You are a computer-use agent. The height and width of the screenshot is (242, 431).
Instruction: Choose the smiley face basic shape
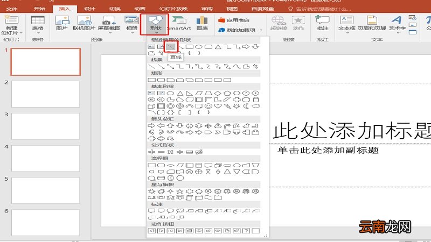pos(208,106)
